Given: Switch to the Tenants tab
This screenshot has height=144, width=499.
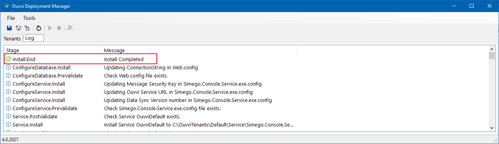Looking at the screenshot, I should tap(12, 39).
